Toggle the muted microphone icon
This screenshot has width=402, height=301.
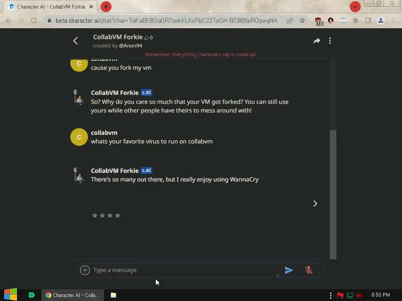click(x=309, y=270)
